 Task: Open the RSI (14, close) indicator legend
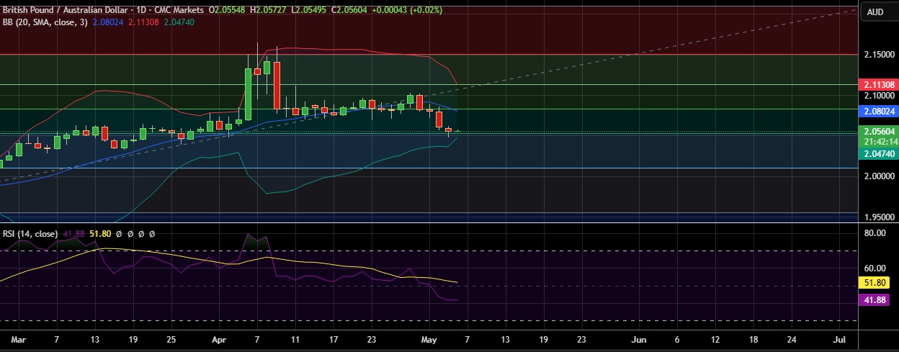click(x=30, y=234)
